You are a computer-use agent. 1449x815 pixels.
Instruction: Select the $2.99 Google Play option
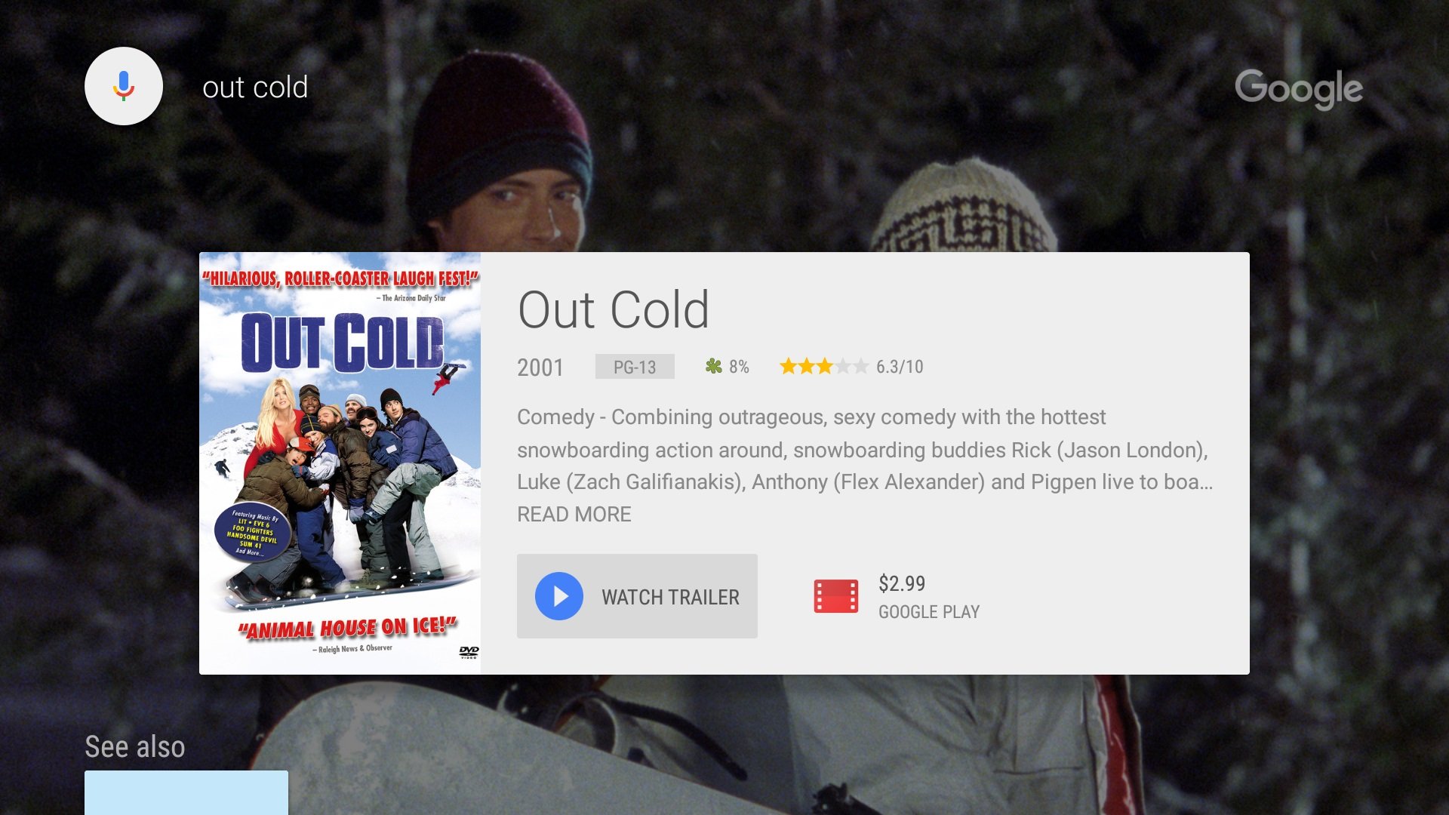click(x=897, y=596)
